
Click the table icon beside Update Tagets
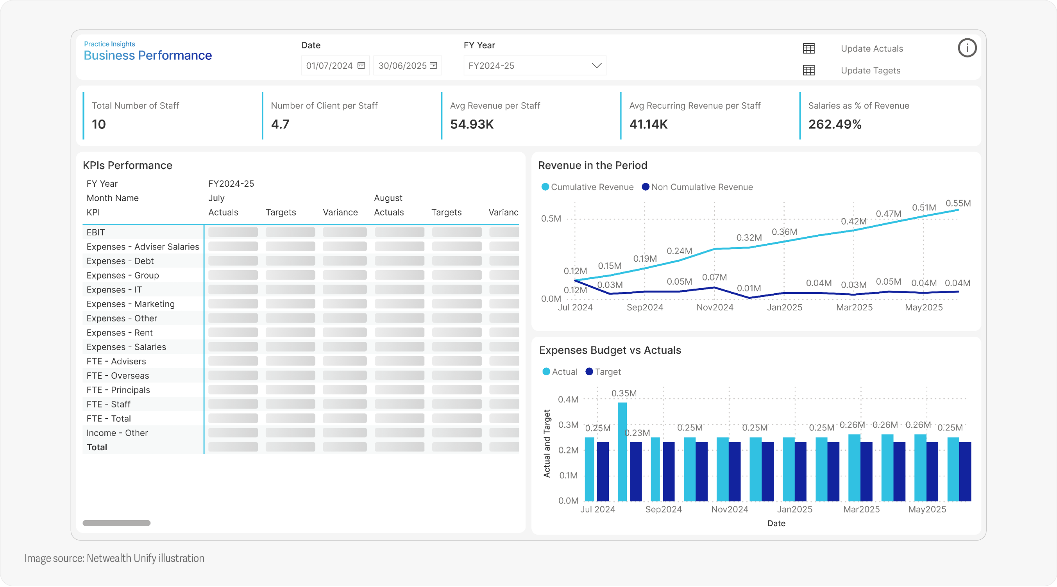pyautogui.click(x=808, y=71)
